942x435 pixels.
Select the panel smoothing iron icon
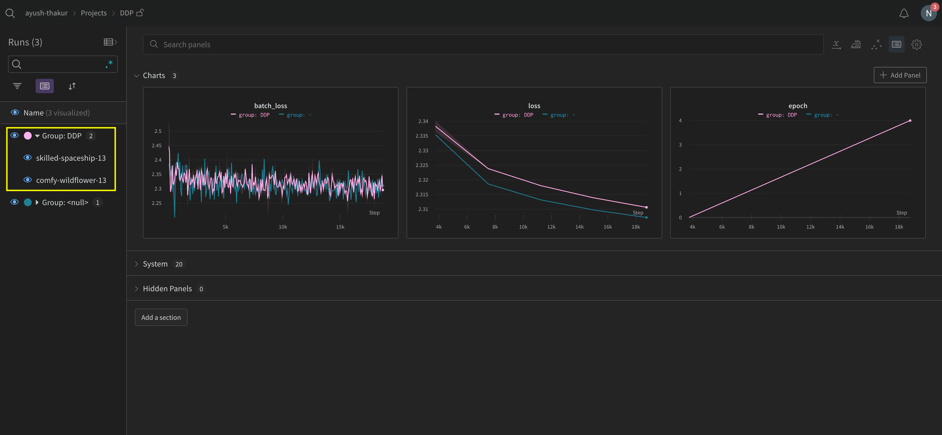tap(856, 44)
